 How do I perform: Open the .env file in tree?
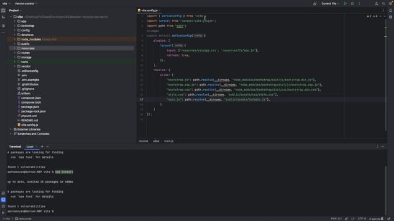click(x=24, y=76)
